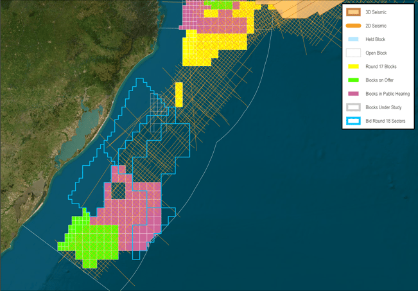The width and height of the screenshot is (418, 291).
Task: Click the Round 17 Blocks yellow swatch
Action: click(x=353, y=66)
